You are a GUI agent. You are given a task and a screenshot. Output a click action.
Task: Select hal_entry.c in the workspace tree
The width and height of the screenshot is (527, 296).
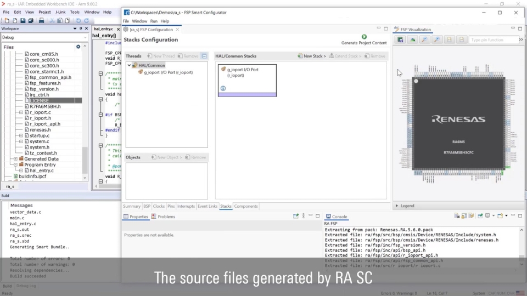[x=41, y=170]
